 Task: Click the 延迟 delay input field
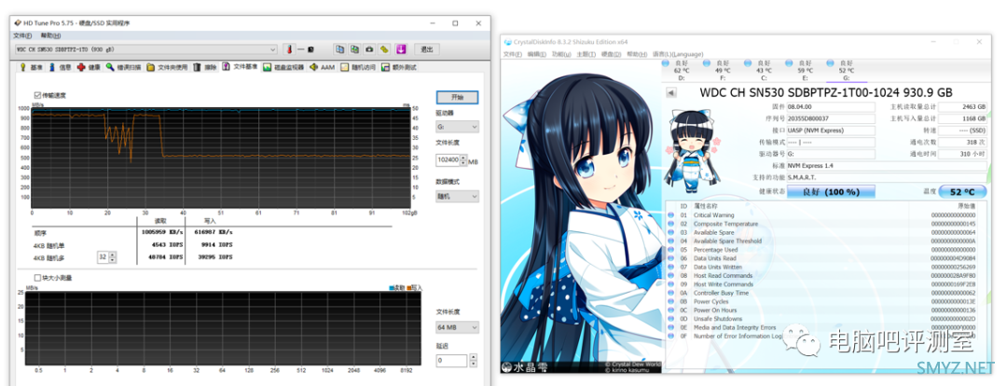451,360
